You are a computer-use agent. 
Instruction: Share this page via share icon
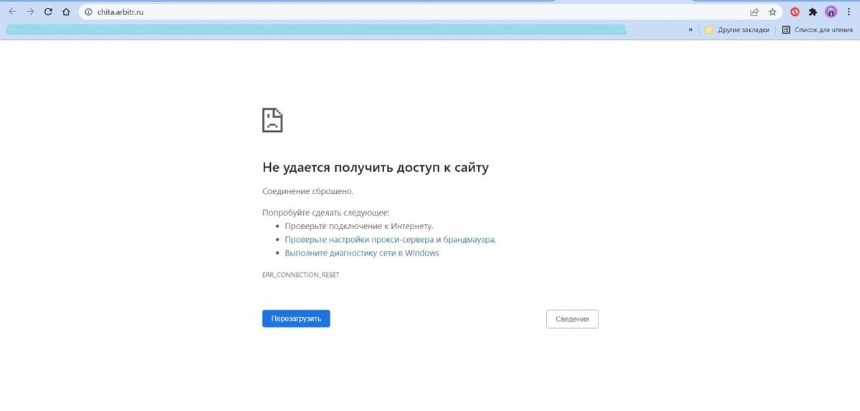pos(755,11)
